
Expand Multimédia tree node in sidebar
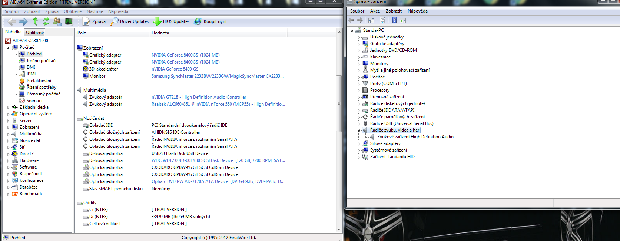click(8, 134)
